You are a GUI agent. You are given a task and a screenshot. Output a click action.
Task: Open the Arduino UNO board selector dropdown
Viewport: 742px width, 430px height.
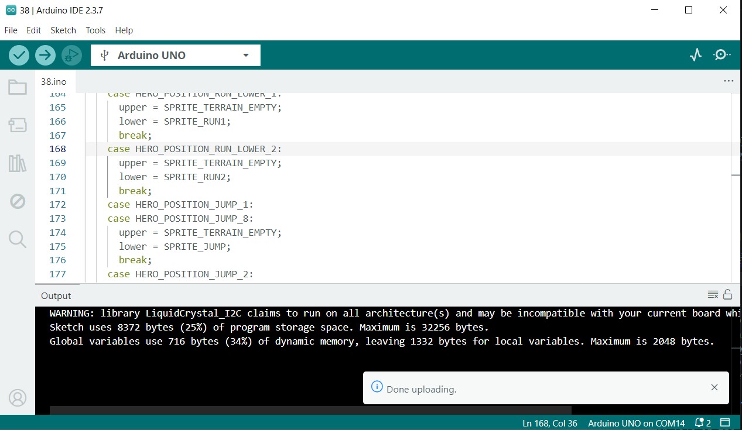point(176,55)
